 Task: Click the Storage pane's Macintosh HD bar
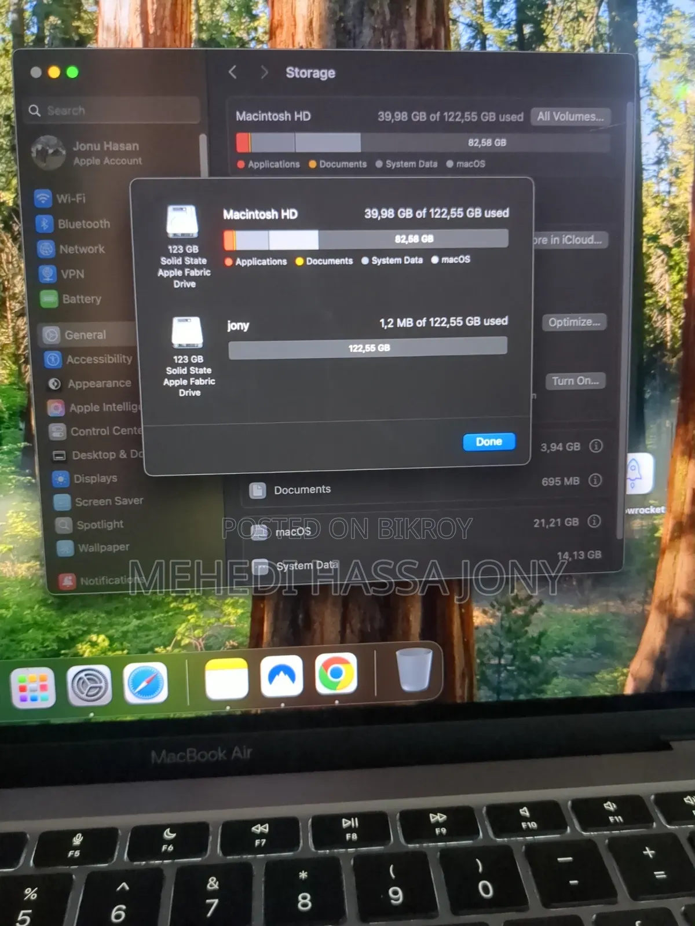point(423,142)
